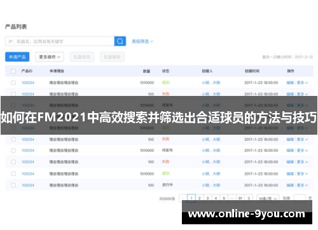
Task: Select pagination page 4
Action: (216, 198)
